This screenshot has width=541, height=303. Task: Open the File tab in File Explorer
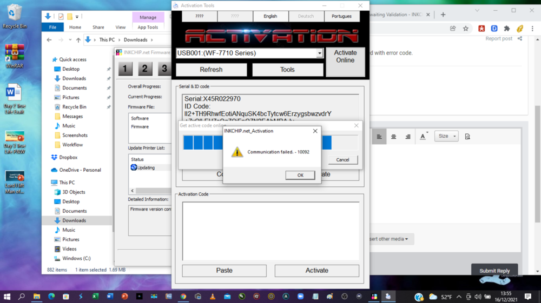(x=52, y=27)
